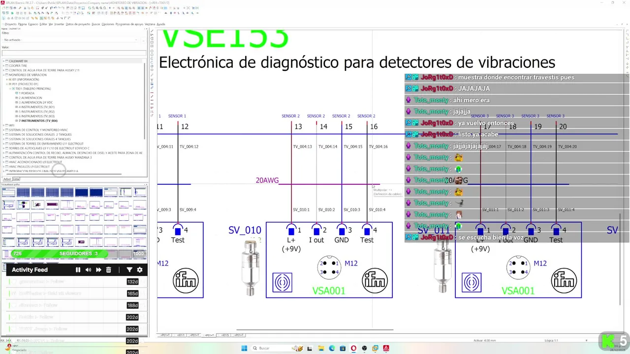Select page 5 INSTRUMENTOS (TV_002)
The image size is (630, 354).
[x=36, y=112]
